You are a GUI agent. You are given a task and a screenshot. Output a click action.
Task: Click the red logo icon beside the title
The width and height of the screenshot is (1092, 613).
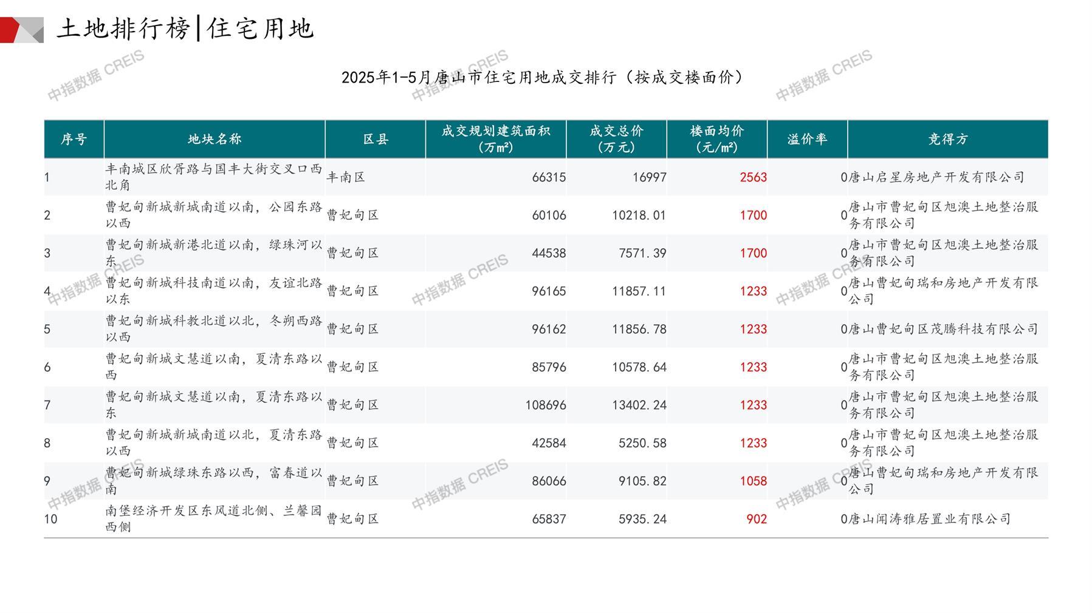point(21,30)
